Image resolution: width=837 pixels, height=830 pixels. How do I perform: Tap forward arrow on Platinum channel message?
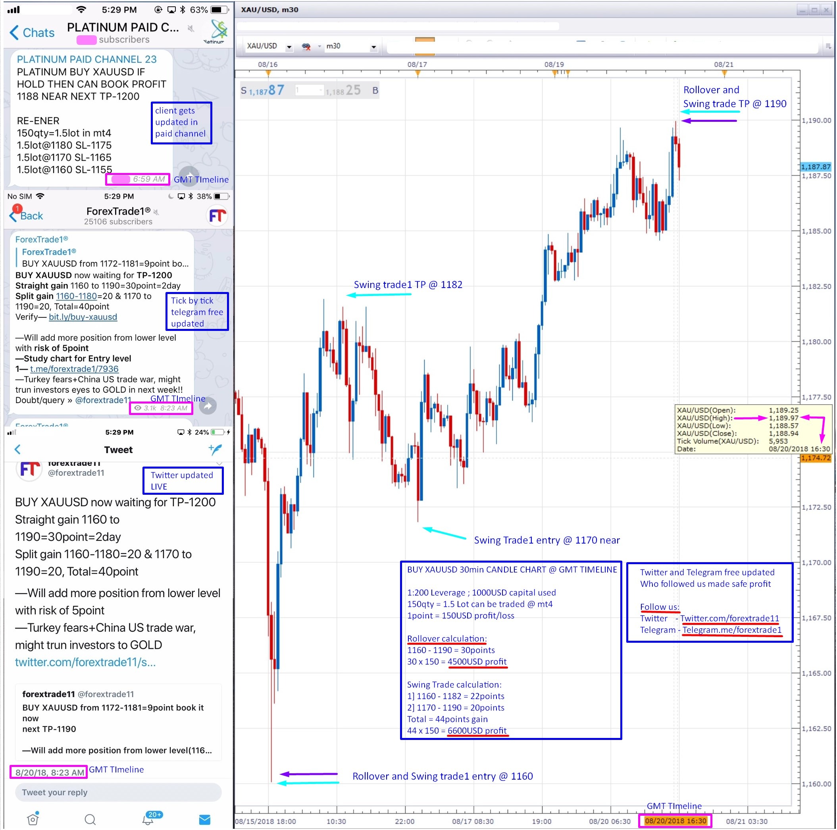[x=189, y=175]
